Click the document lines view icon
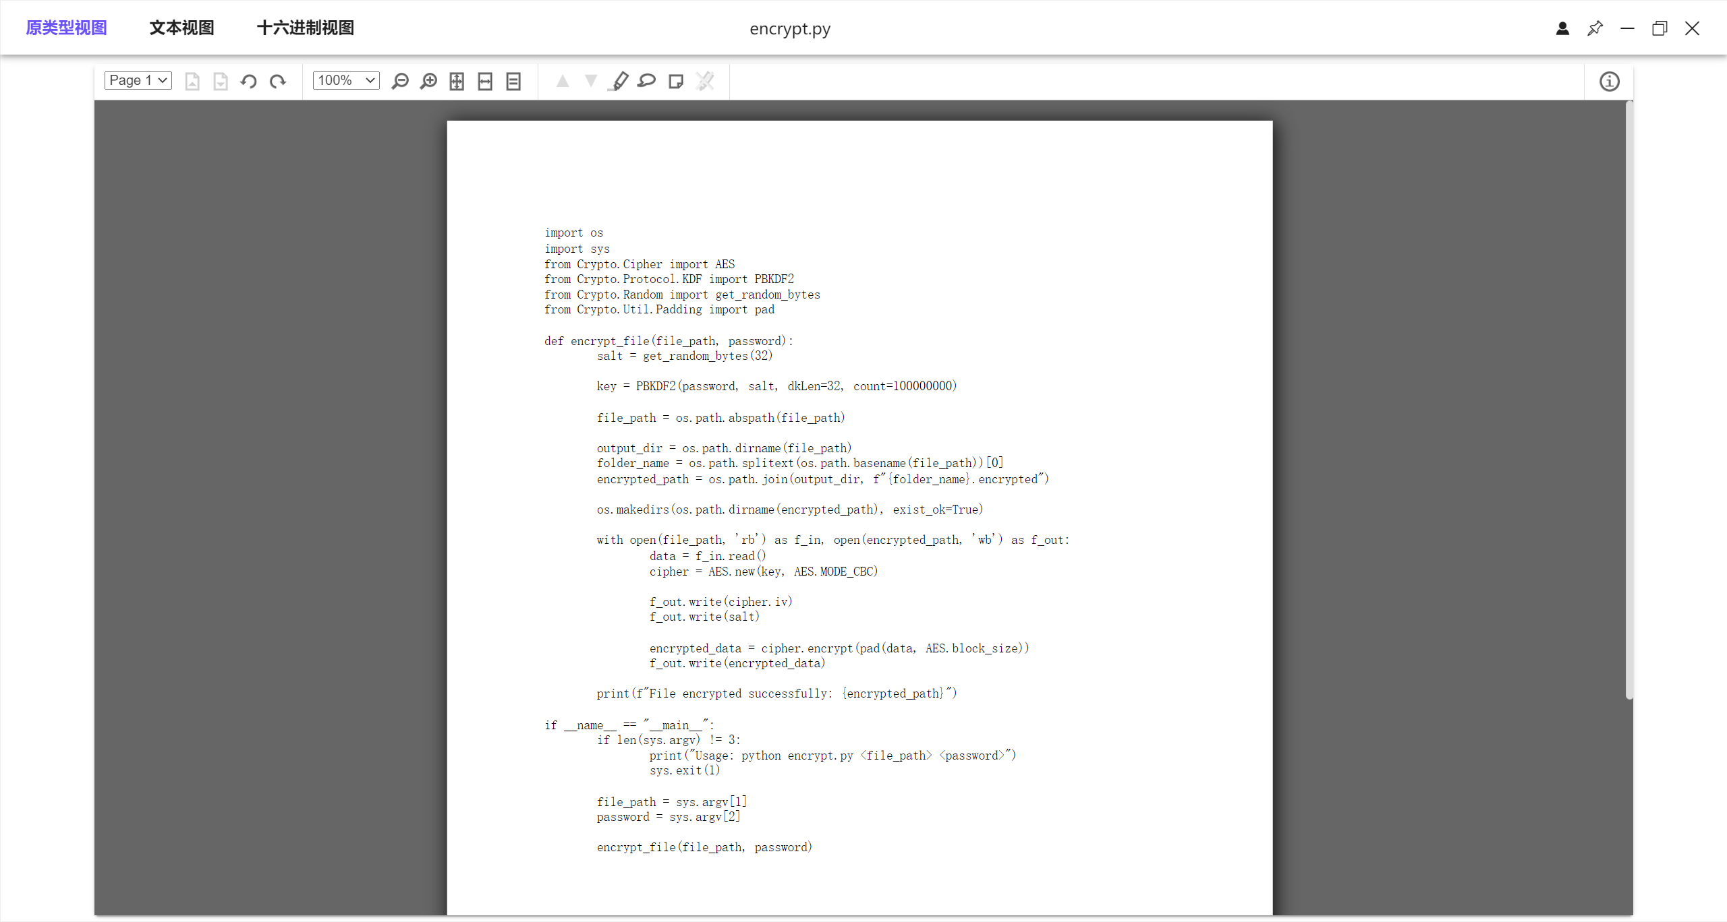 (513, 82)
